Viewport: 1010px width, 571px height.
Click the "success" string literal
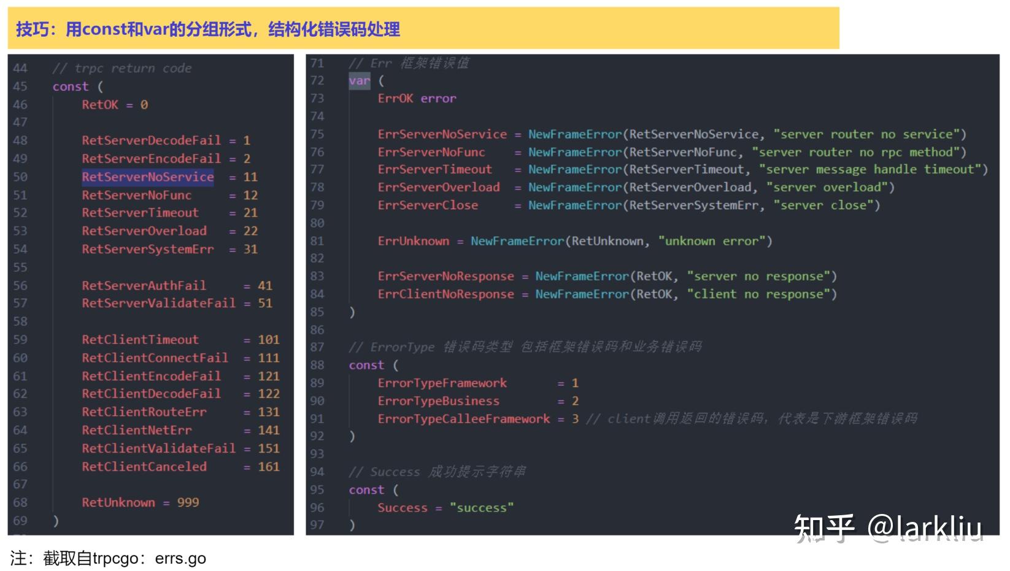pos(482,508)
